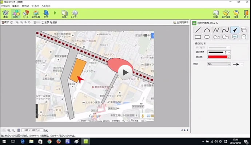
Task: Select the speech bubble shape tool
Action: tap(235, 37)
